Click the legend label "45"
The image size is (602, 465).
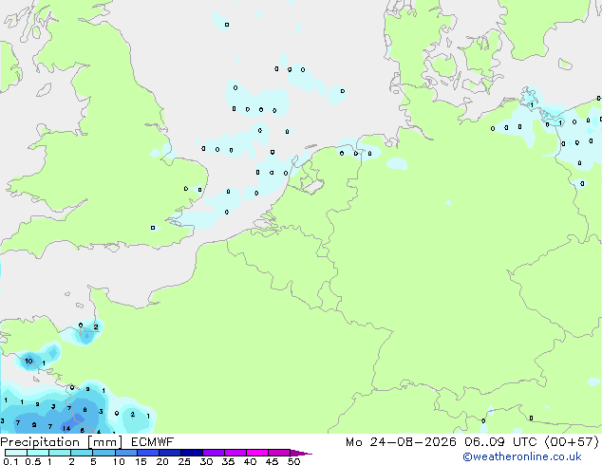(x=272, y=461)
